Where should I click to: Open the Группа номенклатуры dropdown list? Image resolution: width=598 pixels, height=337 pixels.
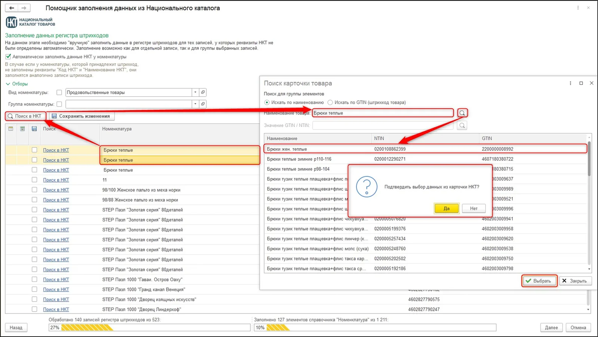[x=195, y=104]
